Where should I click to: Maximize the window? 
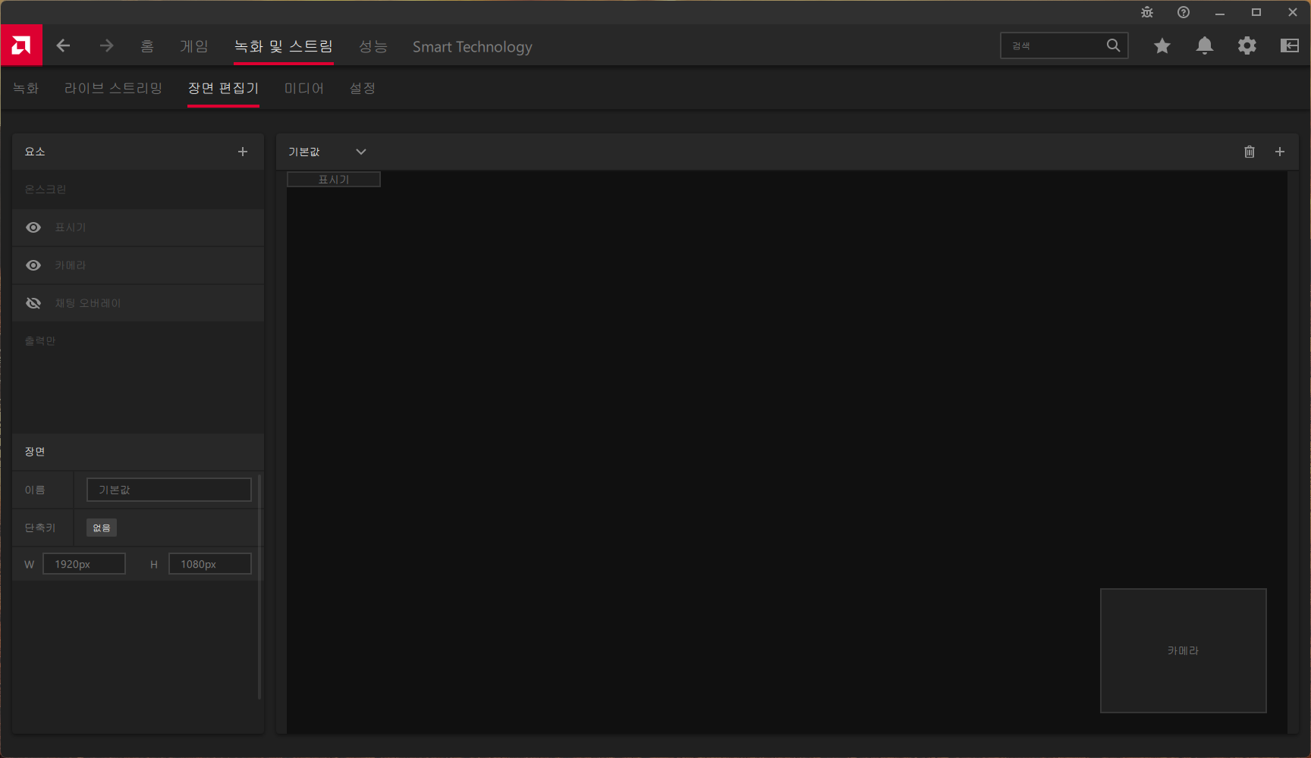[x=1256, y=12]
